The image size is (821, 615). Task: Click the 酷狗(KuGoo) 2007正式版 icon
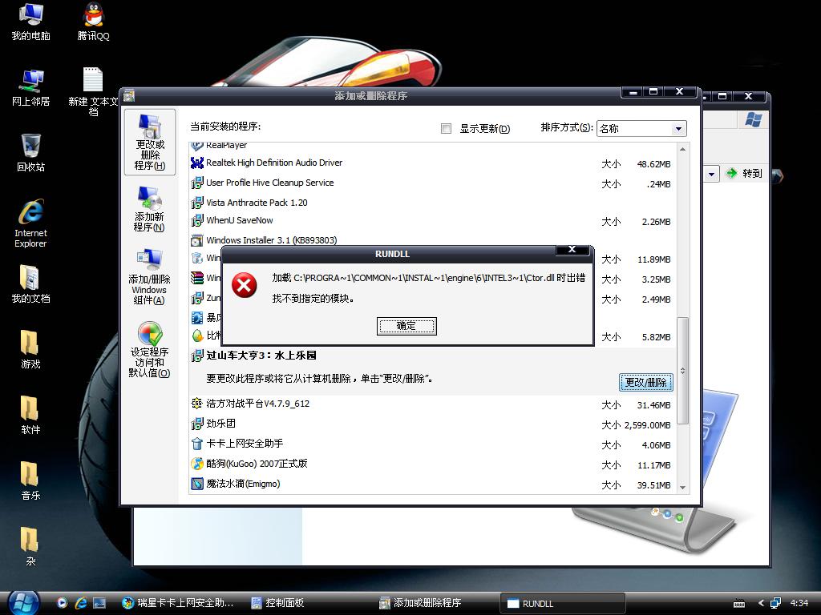point(197,464)
